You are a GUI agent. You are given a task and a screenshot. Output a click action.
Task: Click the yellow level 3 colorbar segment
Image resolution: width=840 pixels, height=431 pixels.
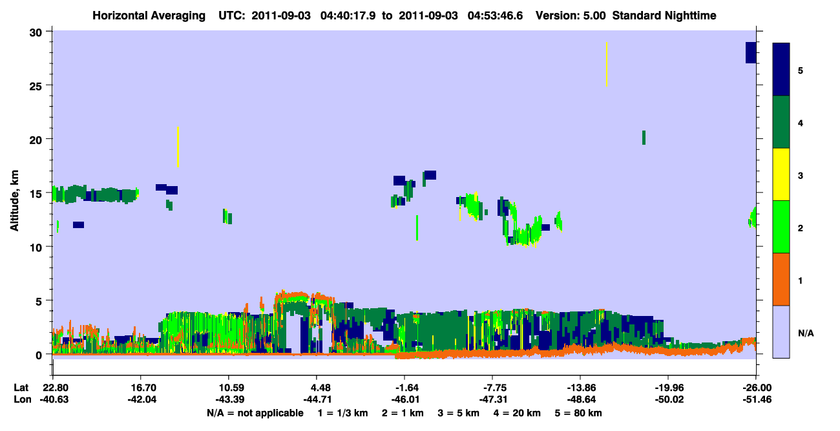(781, 174)
